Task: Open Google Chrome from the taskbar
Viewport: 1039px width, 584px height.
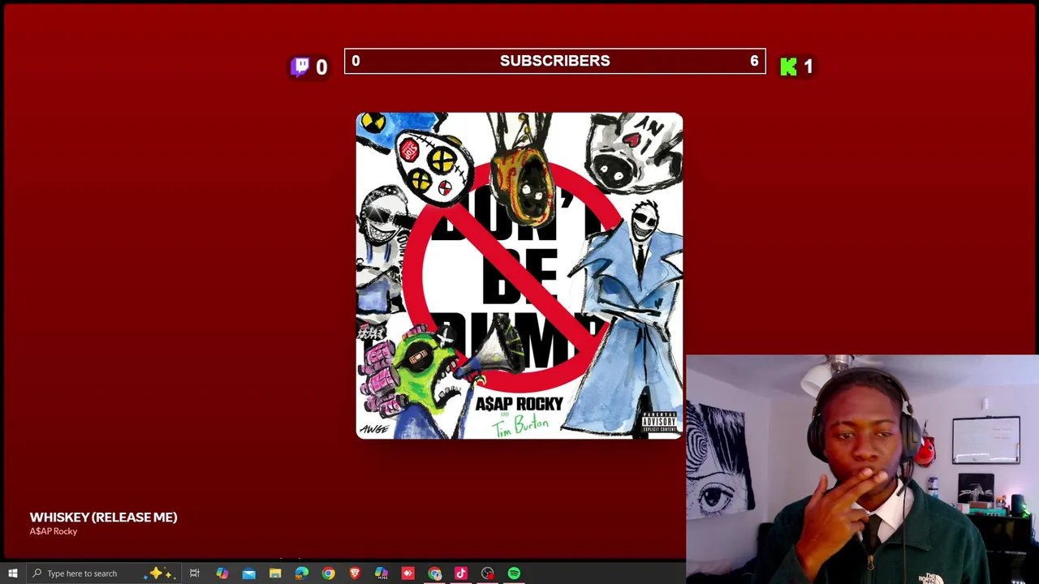Action: pos(328,573)
